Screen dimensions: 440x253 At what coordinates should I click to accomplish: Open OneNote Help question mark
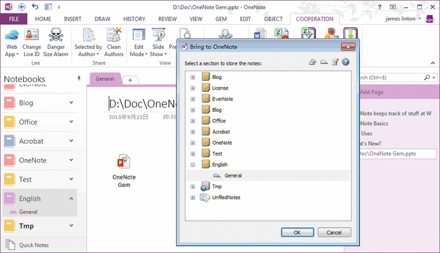(380, 7)
